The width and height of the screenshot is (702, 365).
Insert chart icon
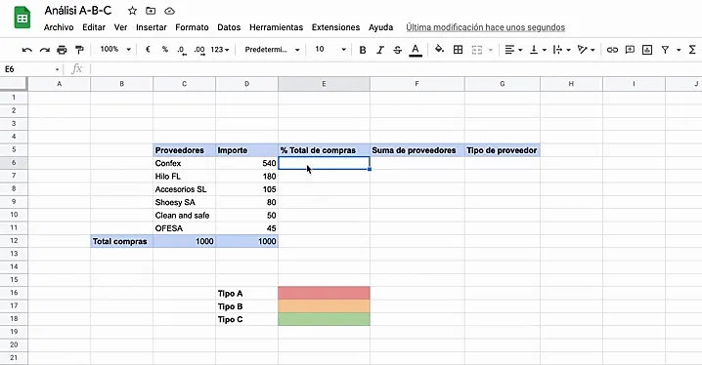[x=647, y=50]
